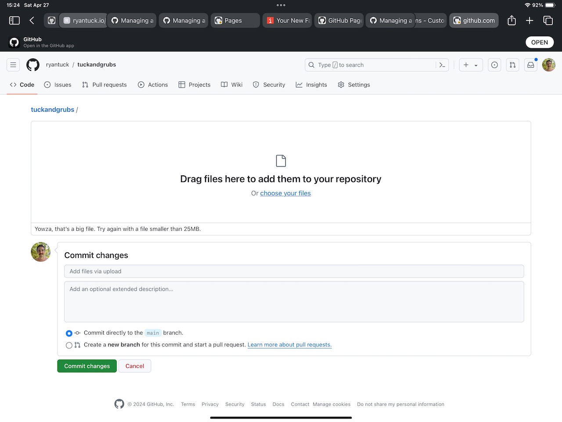Screen dimensions: 562x422
Task: Open the notifications inbox
Action: coord(530,65)
